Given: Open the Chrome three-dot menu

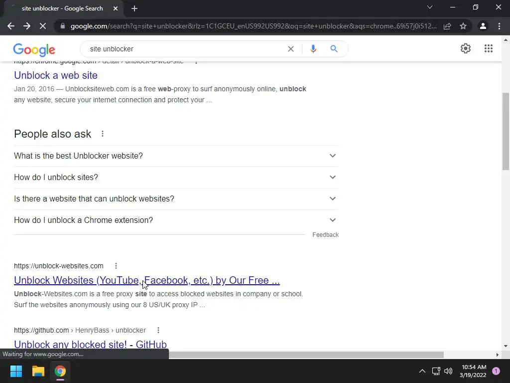Looking at the screenshot, I should coord(499,26).
